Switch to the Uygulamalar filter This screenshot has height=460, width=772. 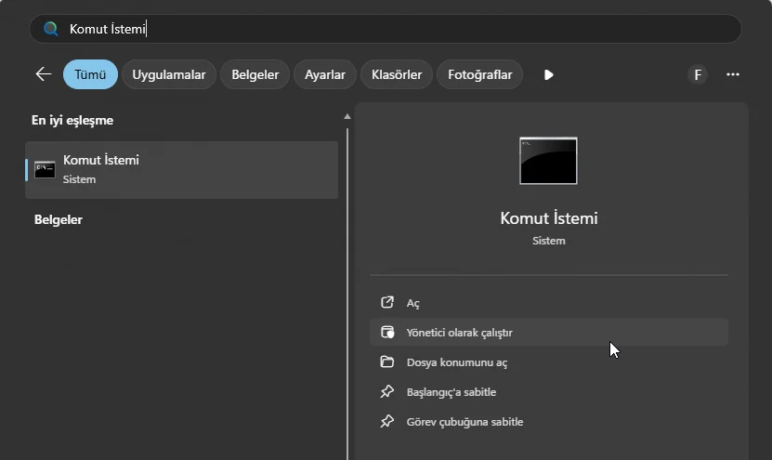point(169,74)
